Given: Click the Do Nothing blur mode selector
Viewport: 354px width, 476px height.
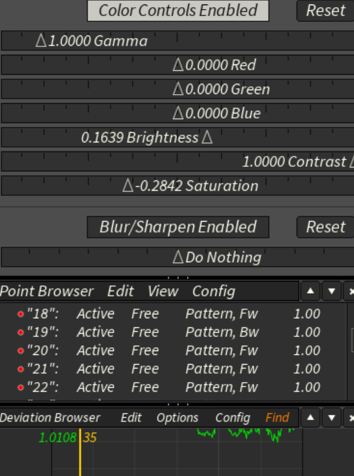Looking at the screenshot, I should coord(178,257).
